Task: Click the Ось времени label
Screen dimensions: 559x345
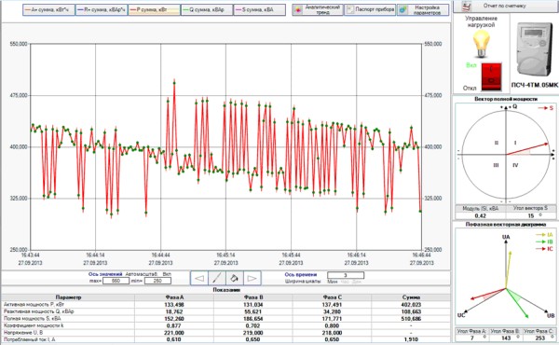Action: (301, 274)
